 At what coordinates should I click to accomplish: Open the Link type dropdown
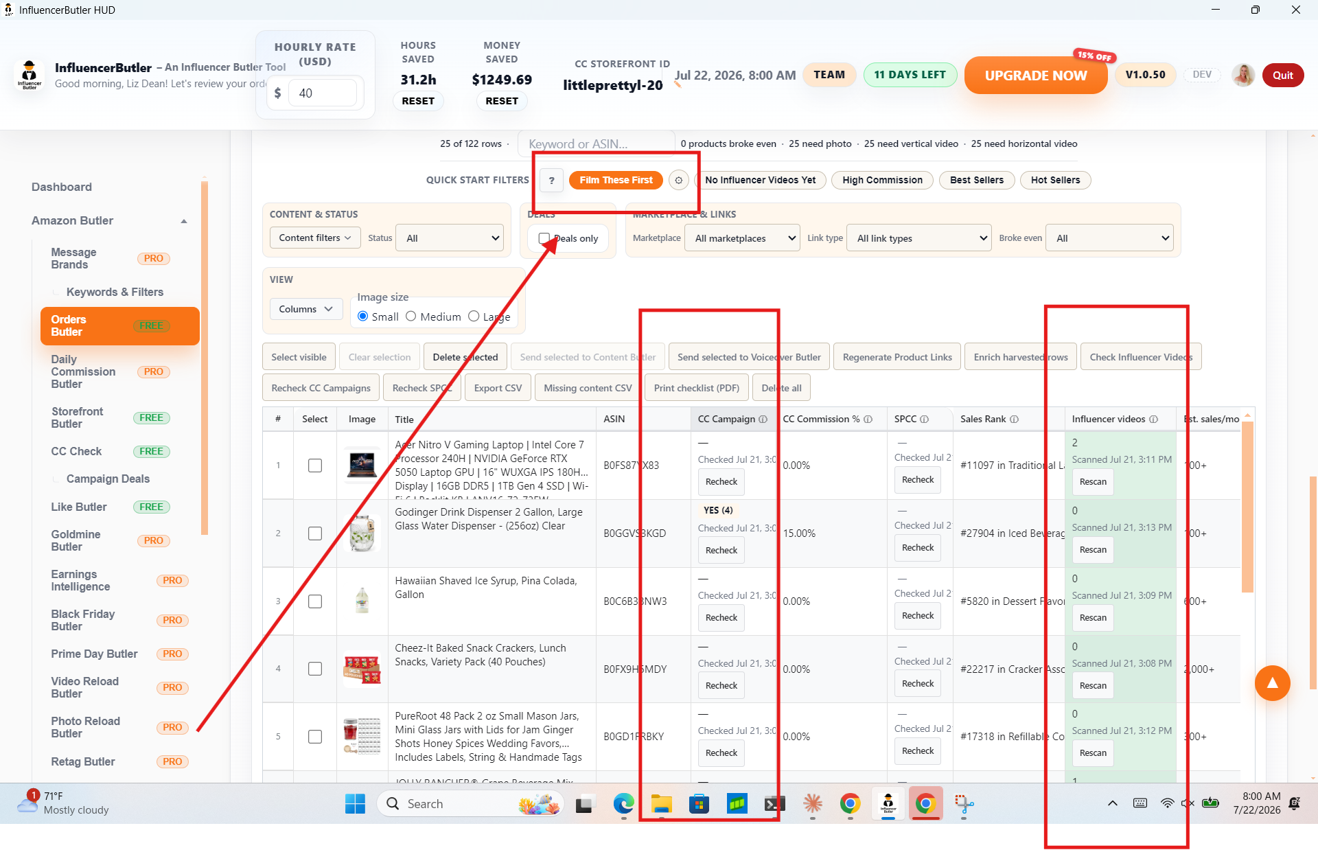pyautogui.click(x=919, y=238)
